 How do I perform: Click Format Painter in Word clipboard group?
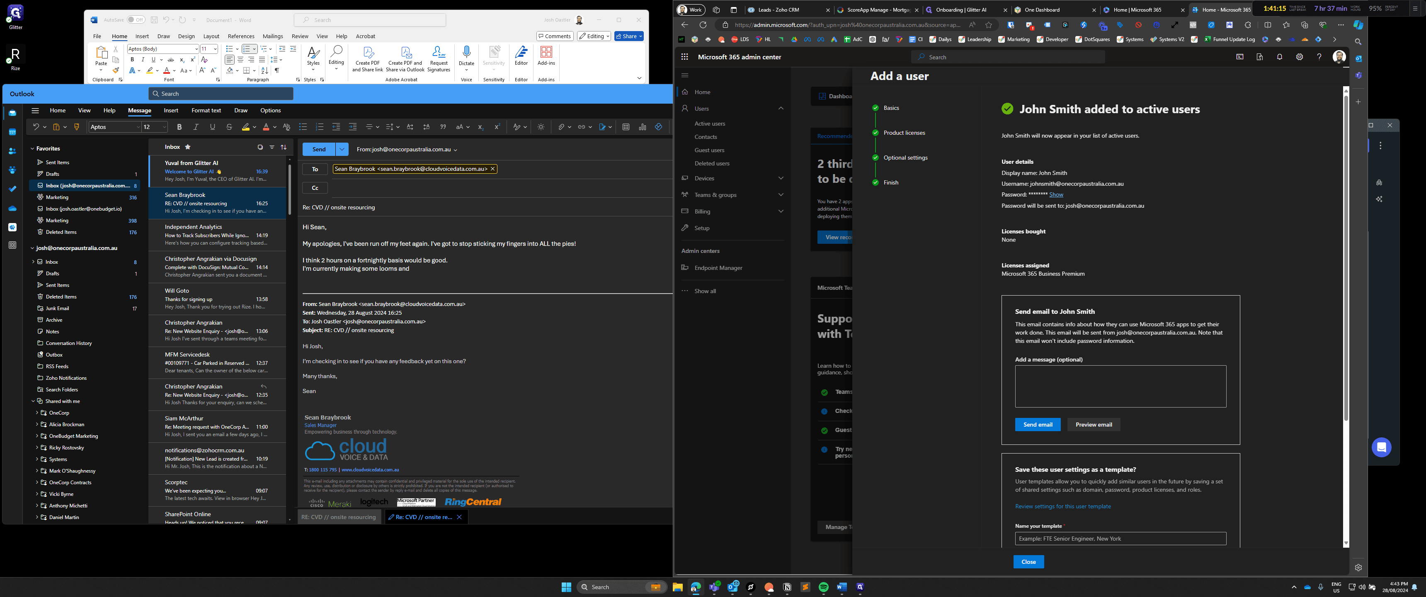click(x=116, y=70)
